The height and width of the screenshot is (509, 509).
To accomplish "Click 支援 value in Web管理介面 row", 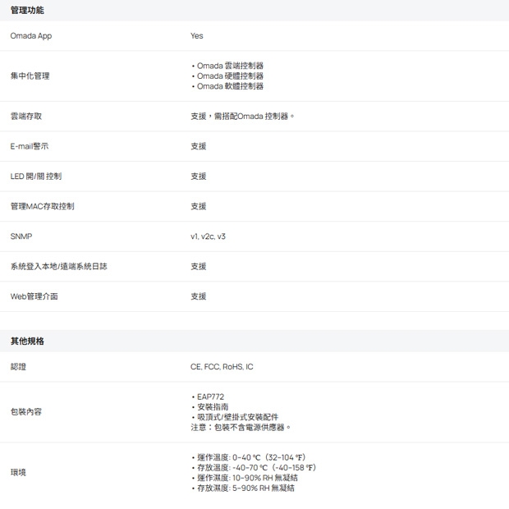I will (x=199, y=296).
